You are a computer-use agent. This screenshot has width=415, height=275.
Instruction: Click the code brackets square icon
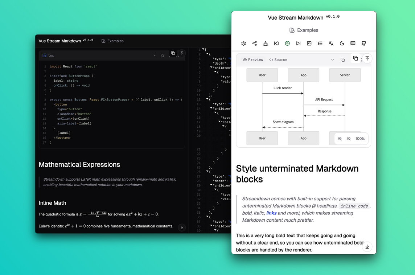click(x=309, y=44)
